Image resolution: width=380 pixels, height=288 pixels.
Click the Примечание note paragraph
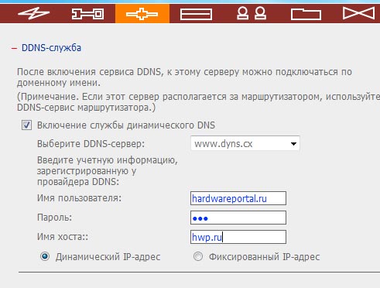[198, 102]
